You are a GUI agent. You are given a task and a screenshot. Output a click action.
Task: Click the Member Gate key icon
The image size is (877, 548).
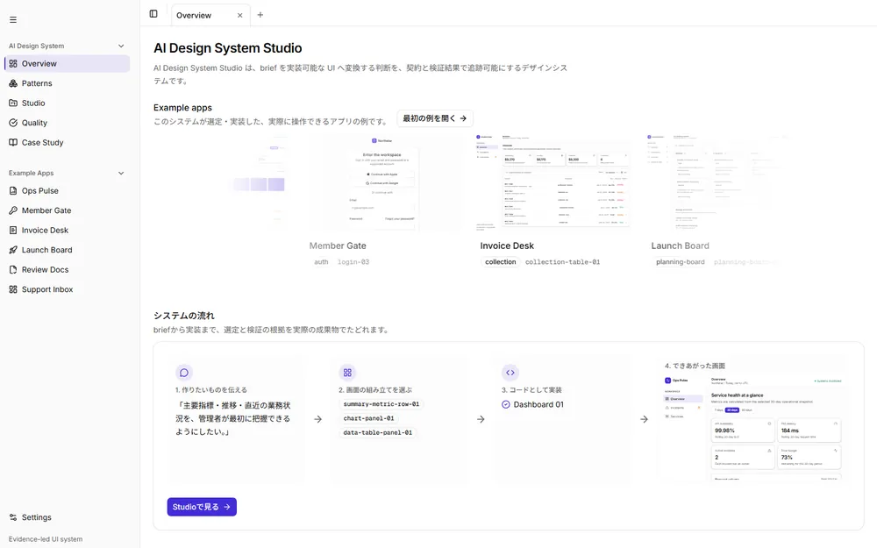coord(13,210)
